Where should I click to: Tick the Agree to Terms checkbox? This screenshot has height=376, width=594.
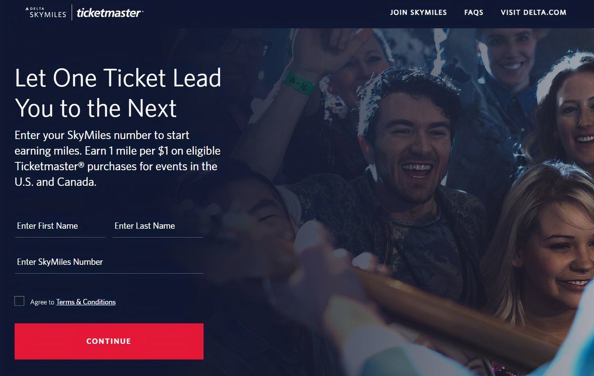coord(20,301)
